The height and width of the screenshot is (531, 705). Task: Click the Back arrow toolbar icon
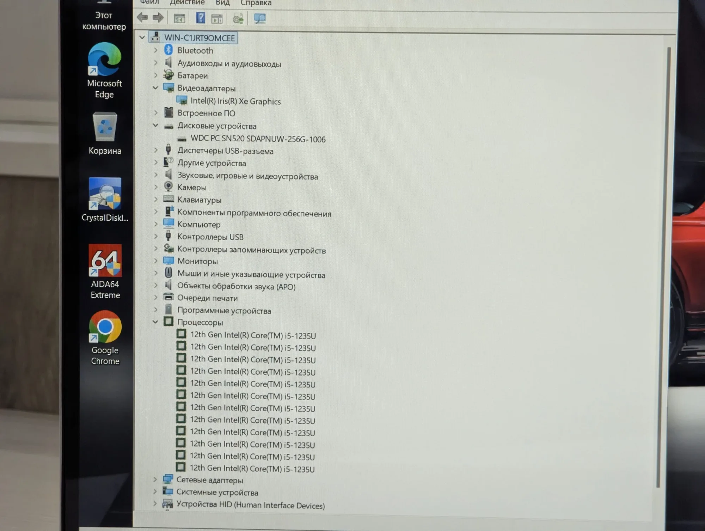[142, 18]
